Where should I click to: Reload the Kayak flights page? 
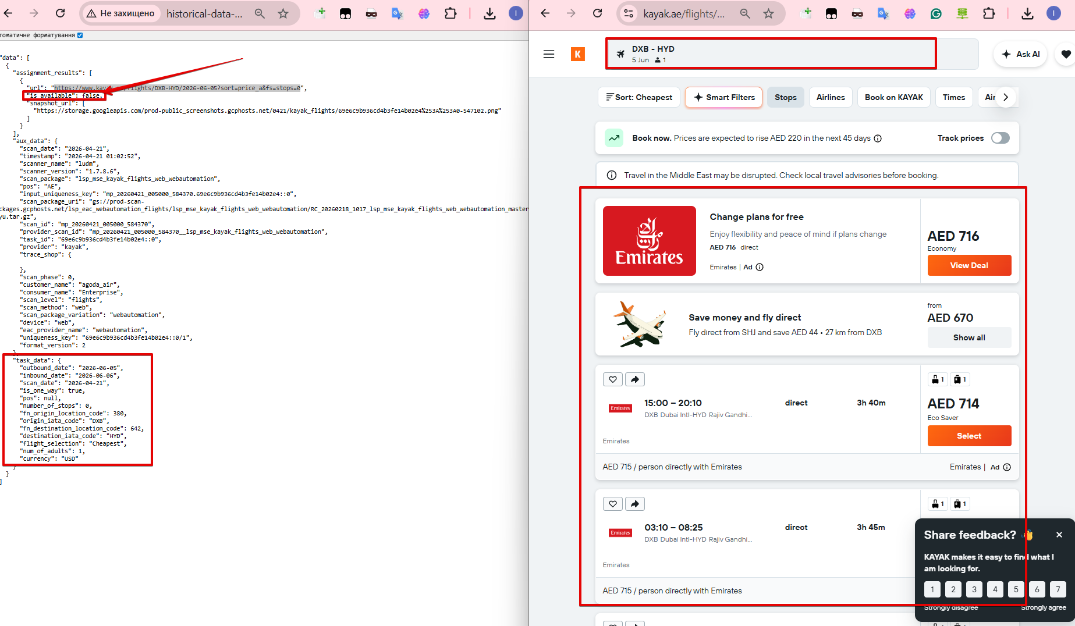click(597, 13)
